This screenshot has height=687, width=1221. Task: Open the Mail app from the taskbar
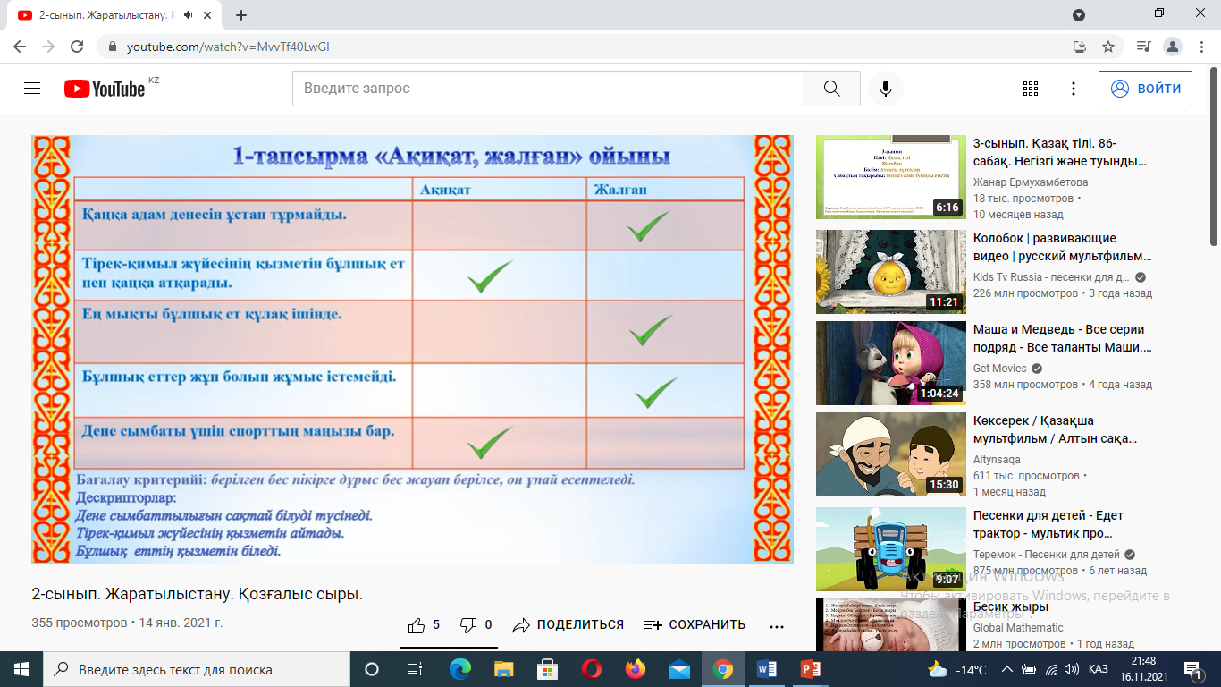point(679,669)
